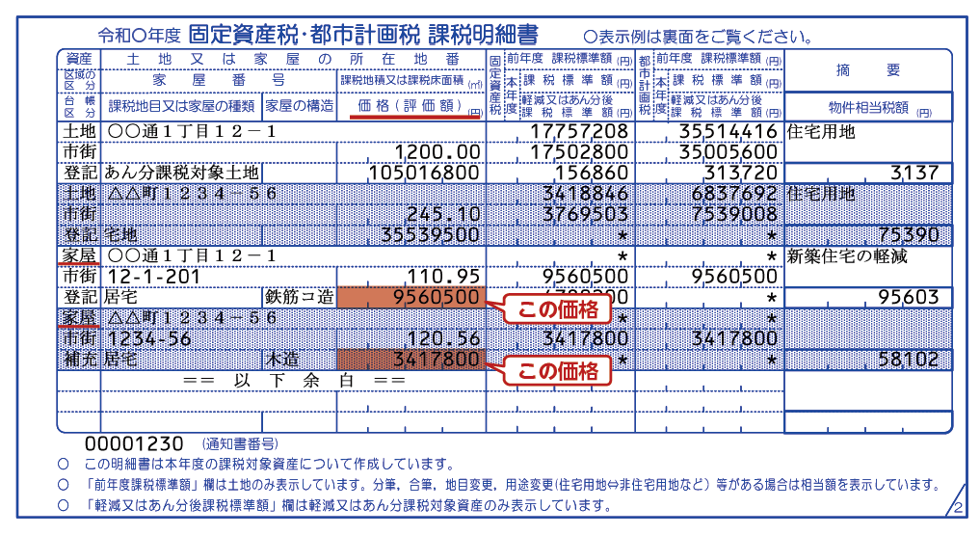Viewport: 980px width, 535px height.
Task: Select the tax amount 75390
Action: pyautogui.click(x=908, y=235)
